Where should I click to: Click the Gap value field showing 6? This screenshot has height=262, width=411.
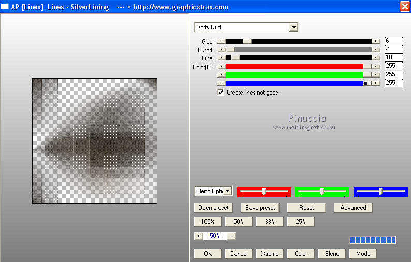[x=394, y=41]
